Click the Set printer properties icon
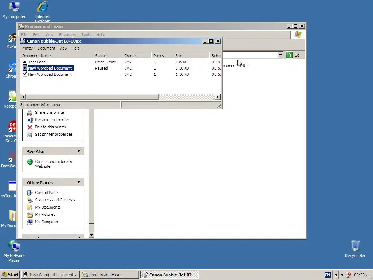Image resolution: width=373 pixels, height=280 pixels. click(x=30, y=134)
